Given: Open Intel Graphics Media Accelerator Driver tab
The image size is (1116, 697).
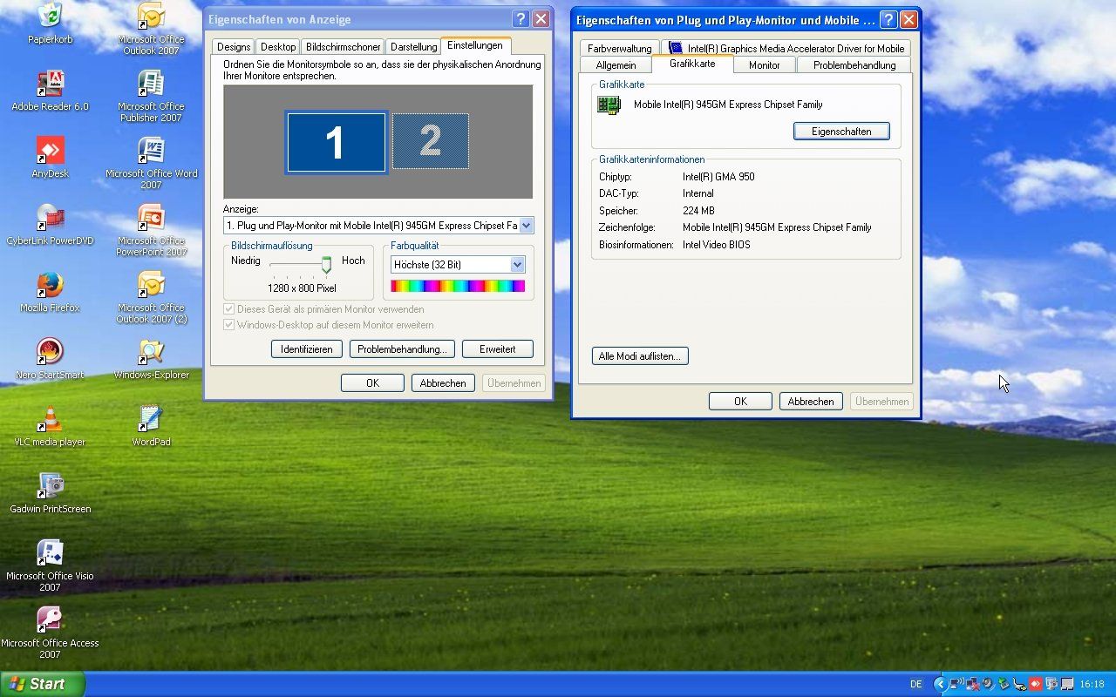Looking at the screenshot, I should coord(786,49).
